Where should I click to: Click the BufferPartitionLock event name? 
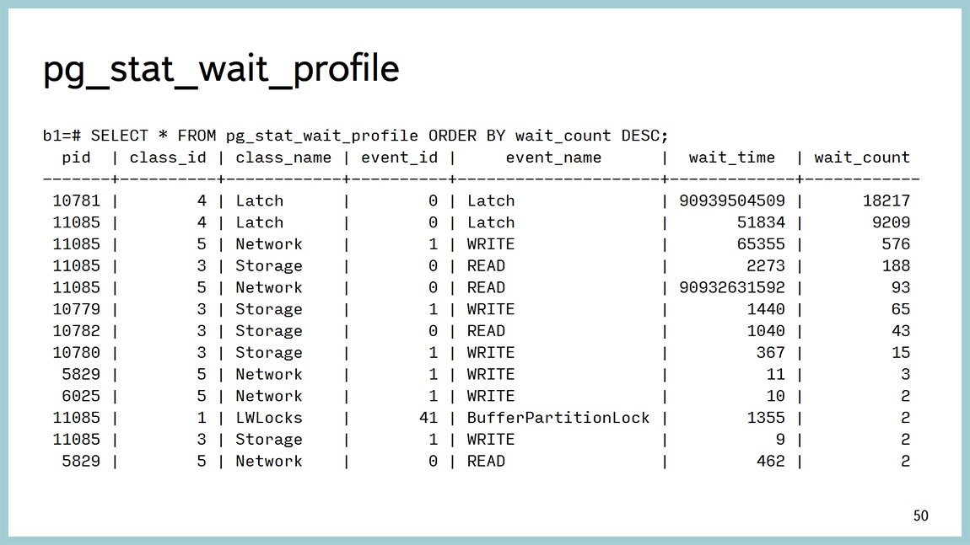pyautogui.click(x=558, y=418)
